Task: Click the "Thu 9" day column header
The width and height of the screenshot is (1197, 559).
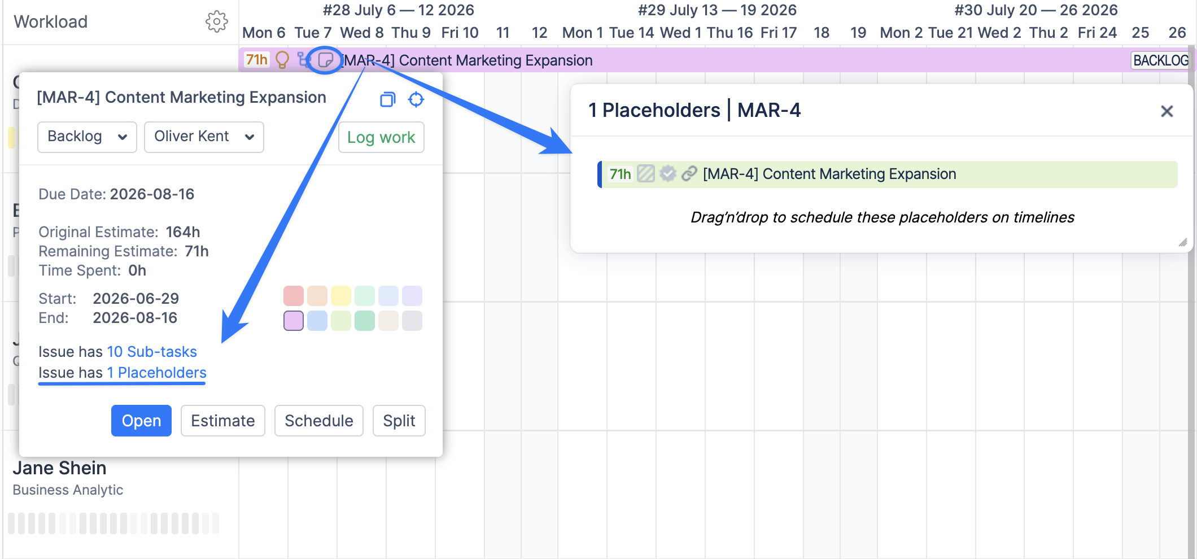Action: click(411, 33)
